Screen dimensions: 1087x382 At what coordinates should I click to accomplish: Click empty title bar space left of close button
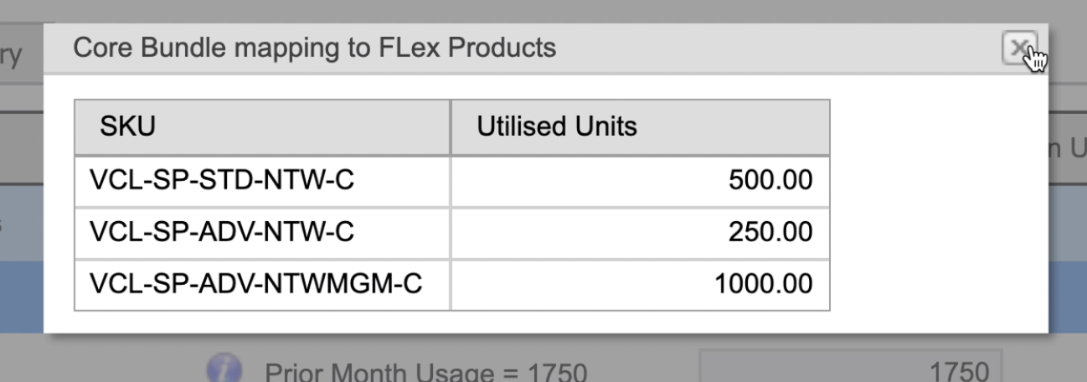coord(779,48)
